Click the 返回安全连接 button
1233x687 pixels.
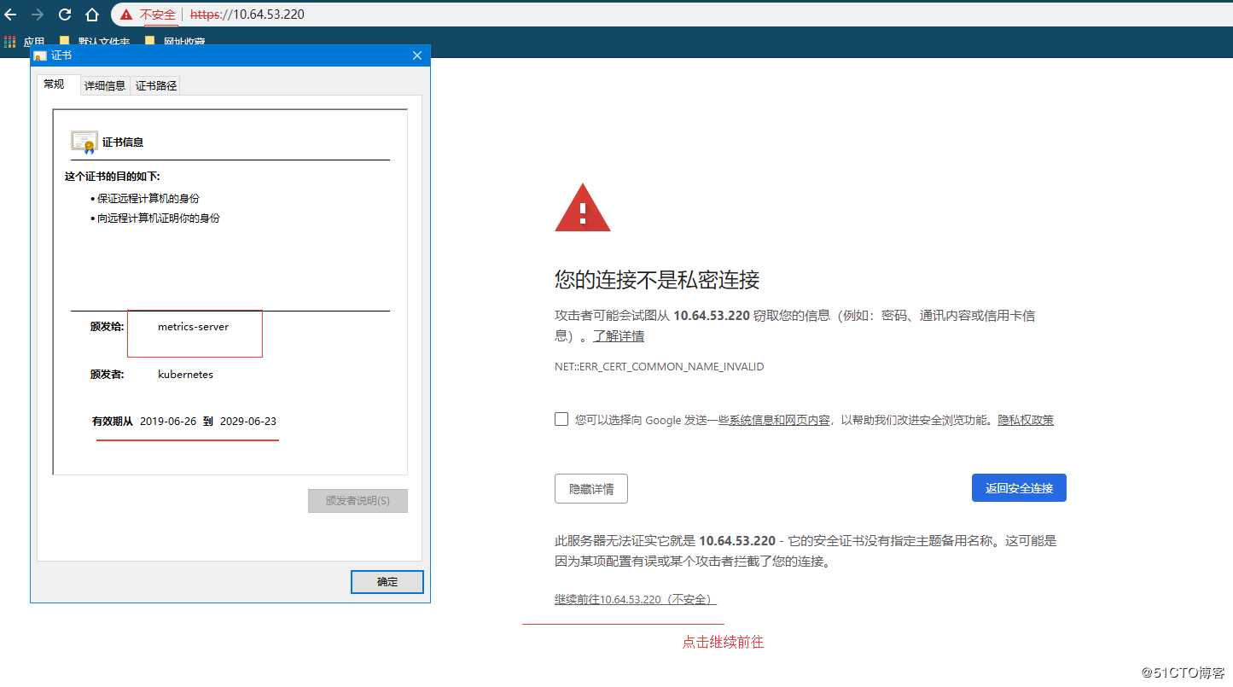1019,488
